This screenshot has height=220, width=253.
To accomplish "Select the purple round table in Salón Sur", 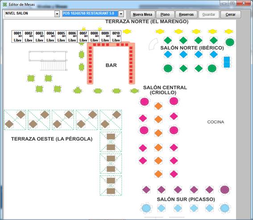I will click(x=225, y=190).
